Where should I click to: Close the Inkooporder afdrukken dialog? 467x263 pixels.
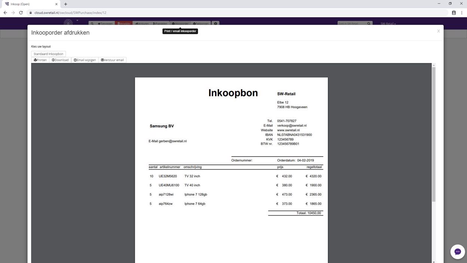(x=438, y=31)
